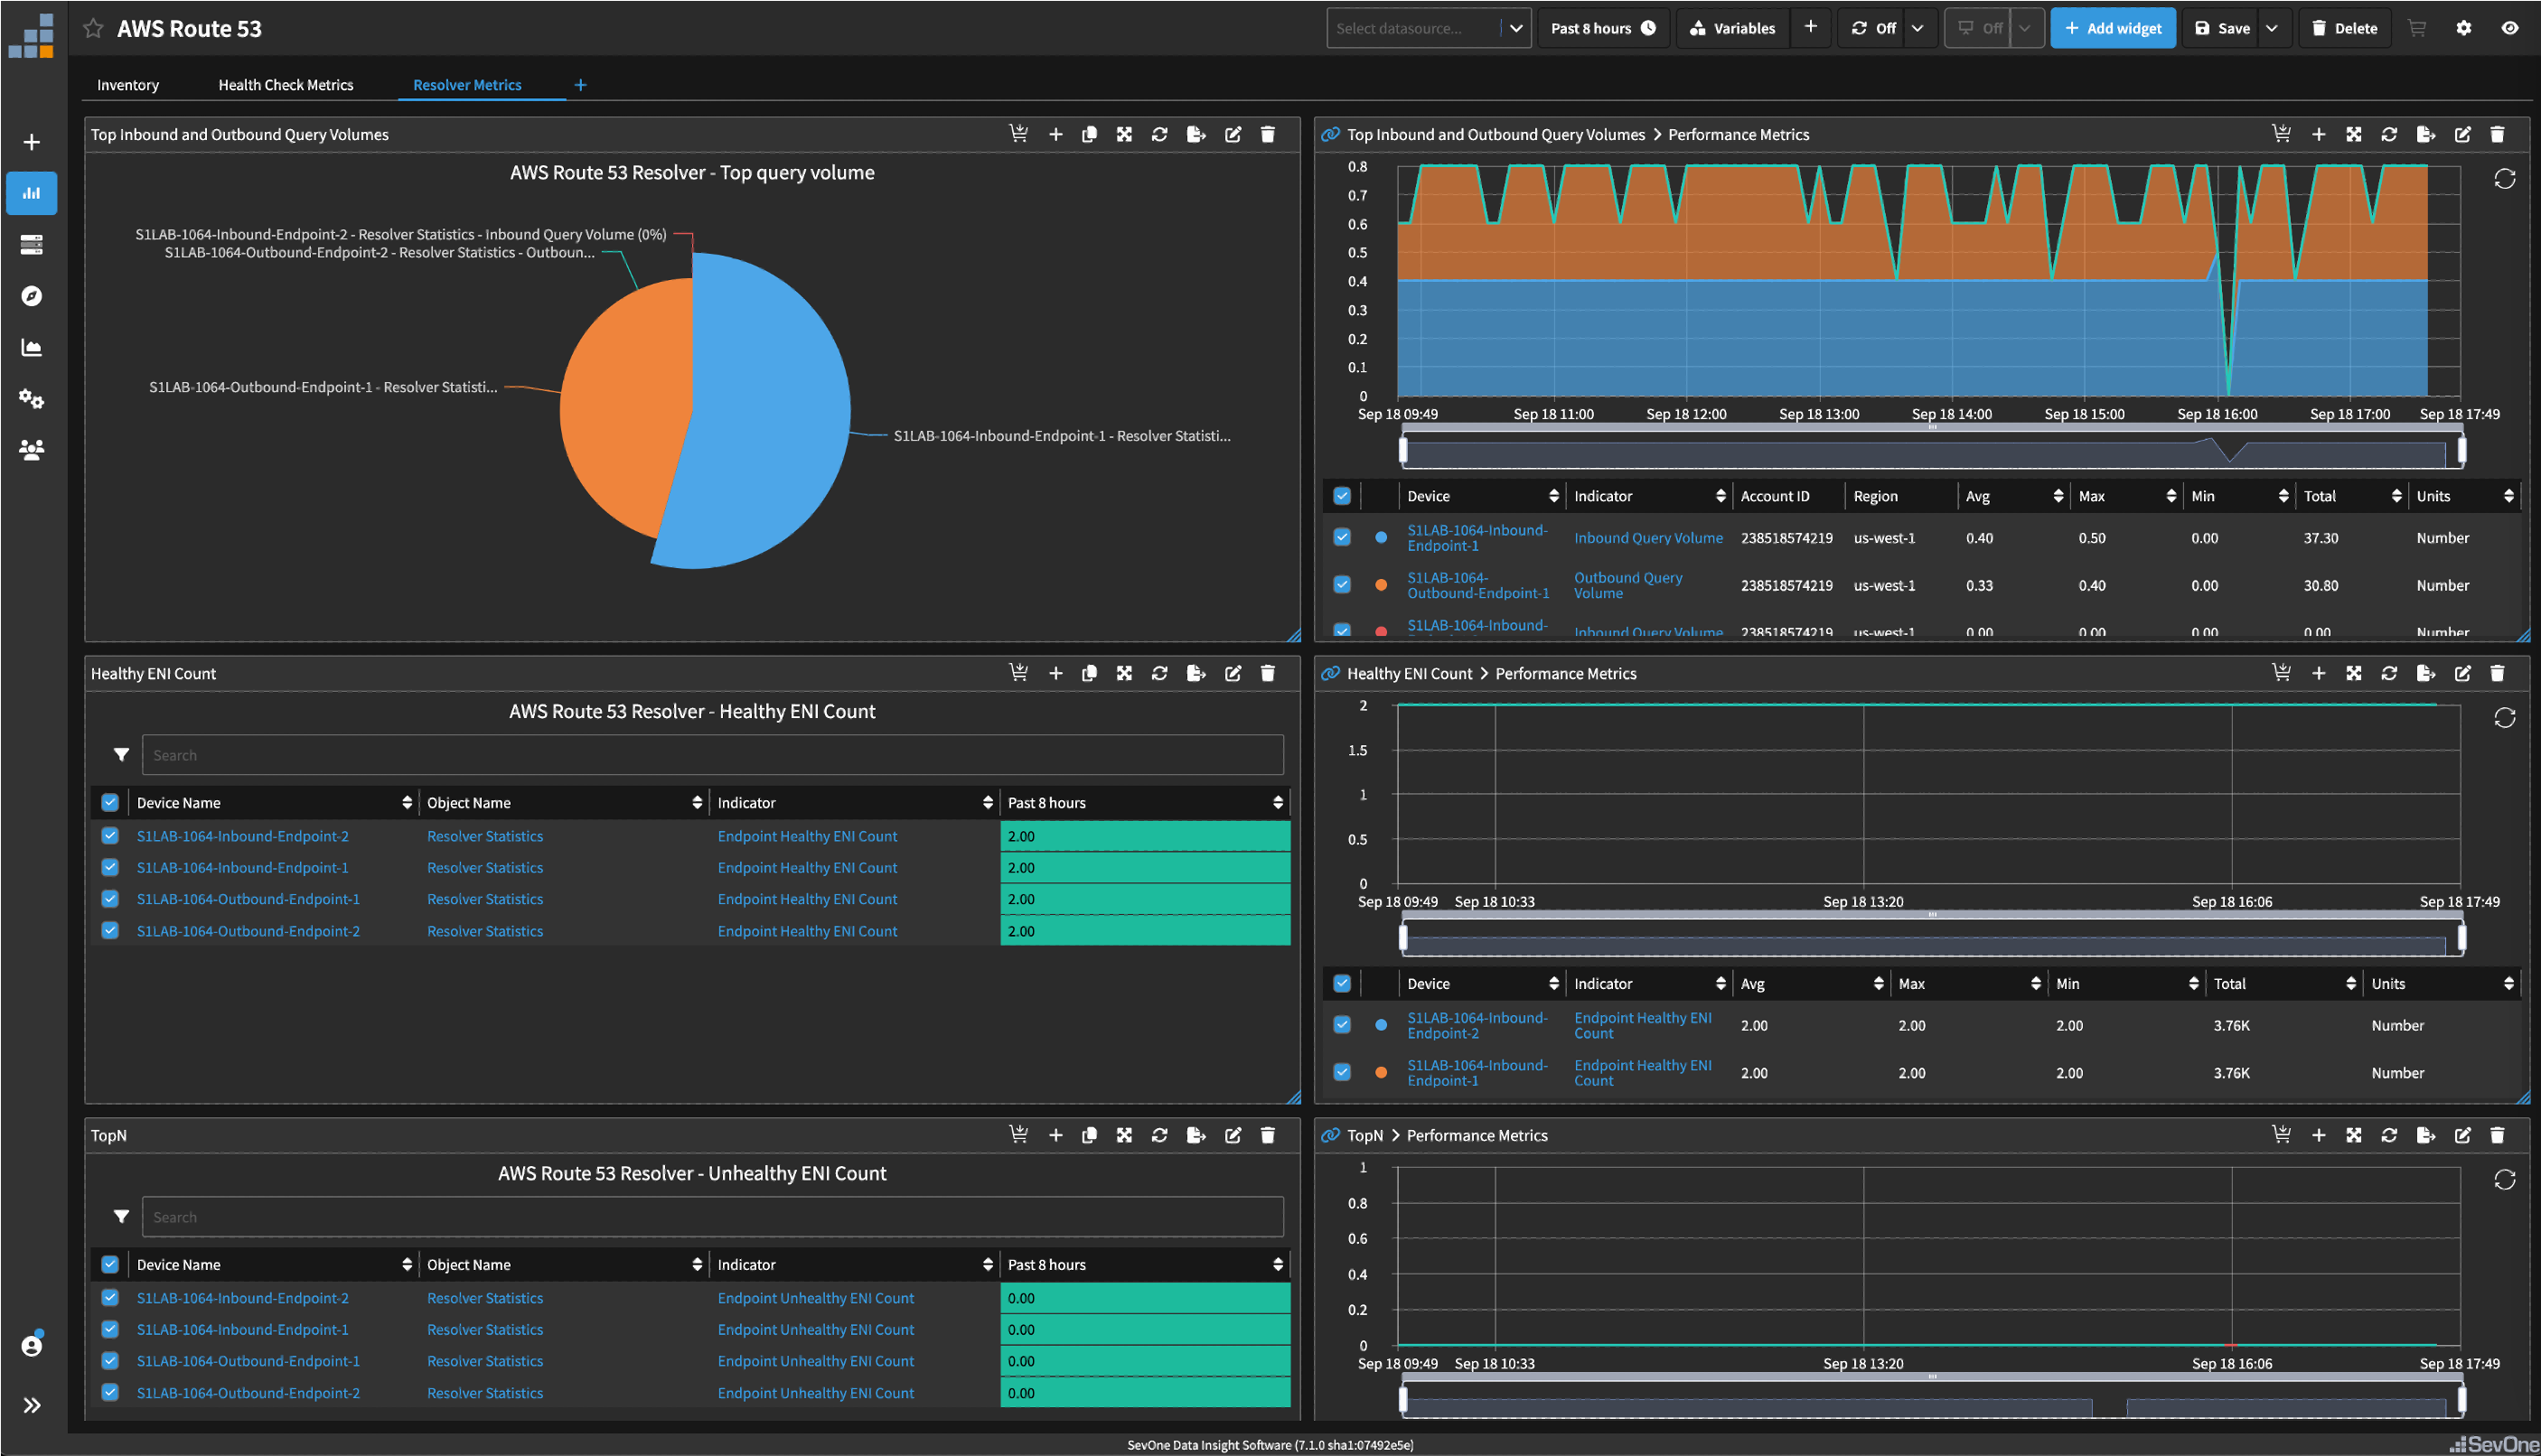Uncheck the select-all checkbox in Unhealthy ENI table
The image size is (2541, 1456).
tap(109, 1264)
